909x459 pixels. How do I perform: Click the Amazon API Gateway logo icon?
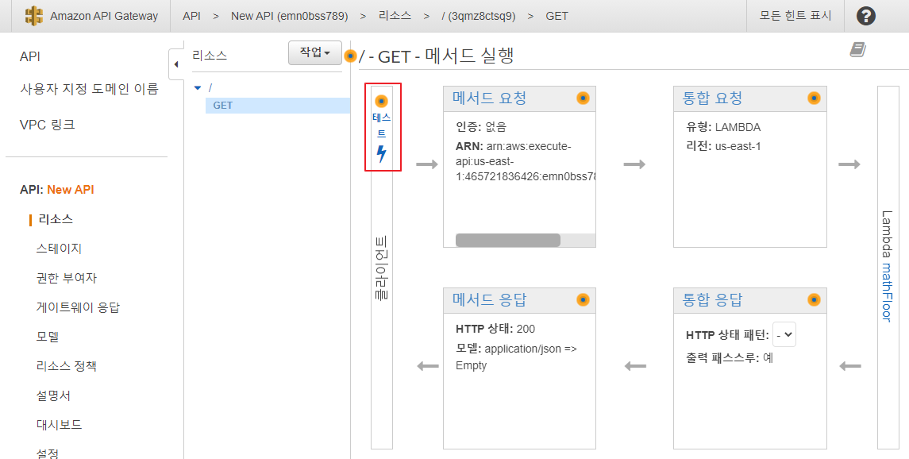point(34,16)
